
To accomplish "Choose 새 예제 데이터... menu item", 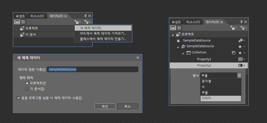I will (103, 28).
